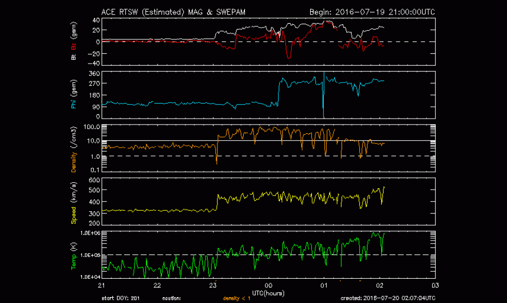
Task: Click the 600 tick on the Speed axis
Action: point(92,180)
